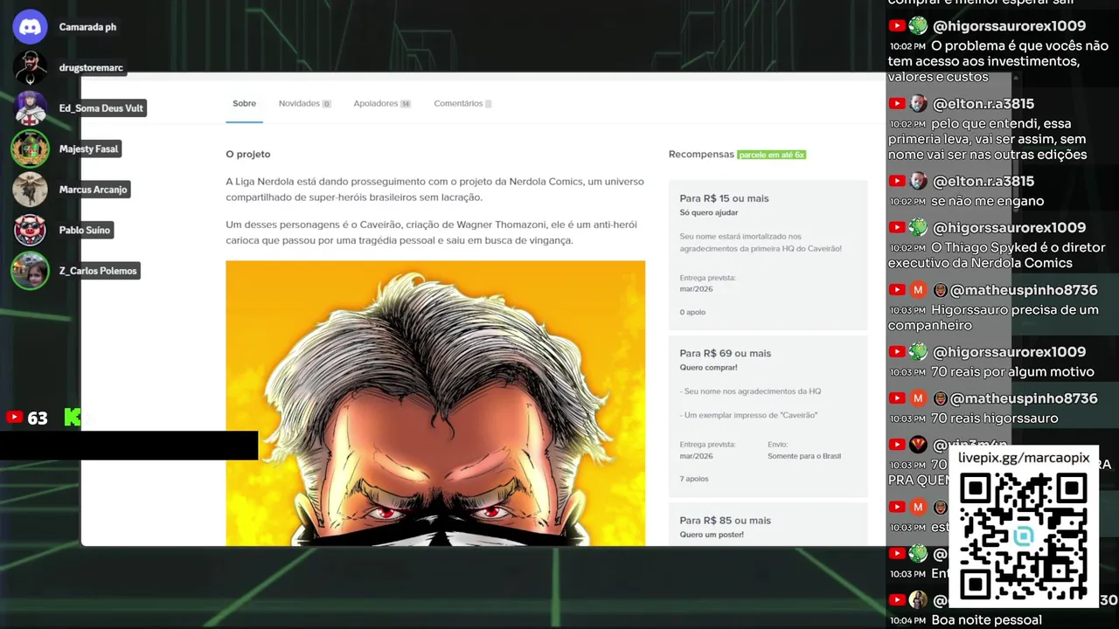Click @elton.r.a3815 username on 'se não me engano'
Image resolution: width=1119 pixels, height=629 pixels.
click(983, 181)
